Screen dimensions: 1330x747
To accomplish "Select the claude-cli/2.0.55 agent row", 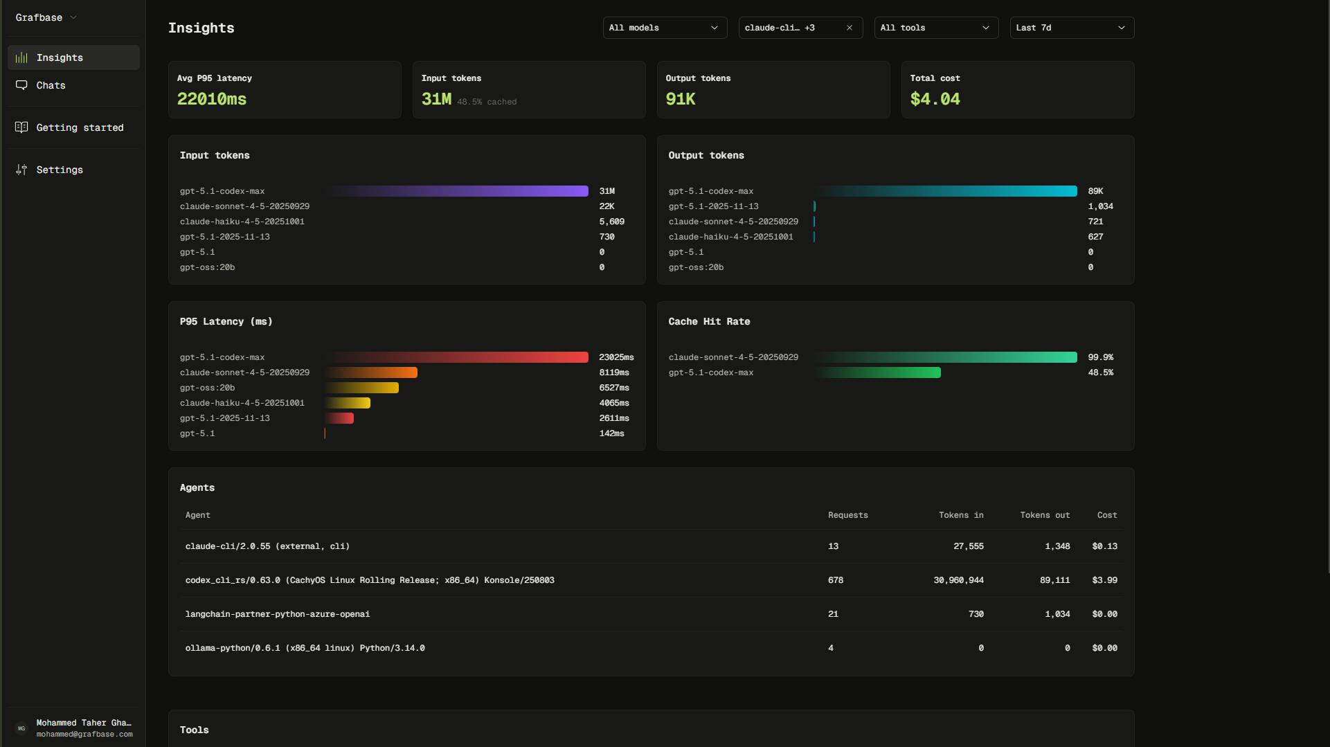I will (267, 546).
